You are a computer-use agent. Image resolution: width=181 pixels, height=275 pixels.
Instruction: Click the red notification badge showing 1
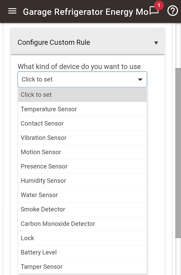(159, 5)
